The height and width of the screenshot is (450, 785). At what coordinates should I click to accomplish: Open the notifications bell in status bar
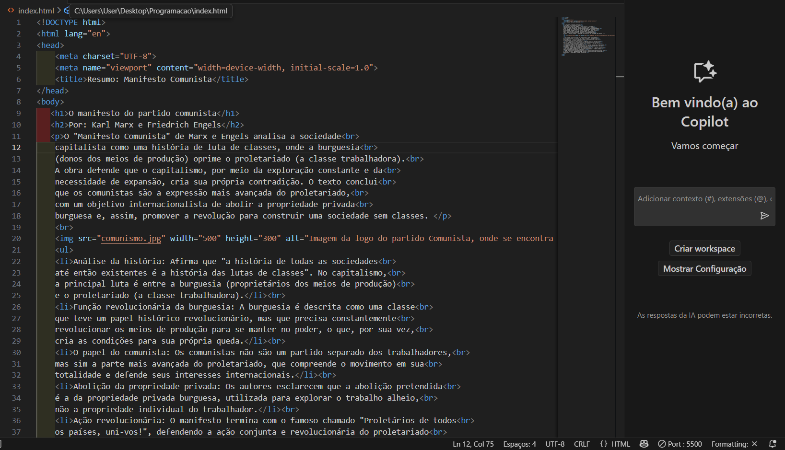(x=773, y=444)
